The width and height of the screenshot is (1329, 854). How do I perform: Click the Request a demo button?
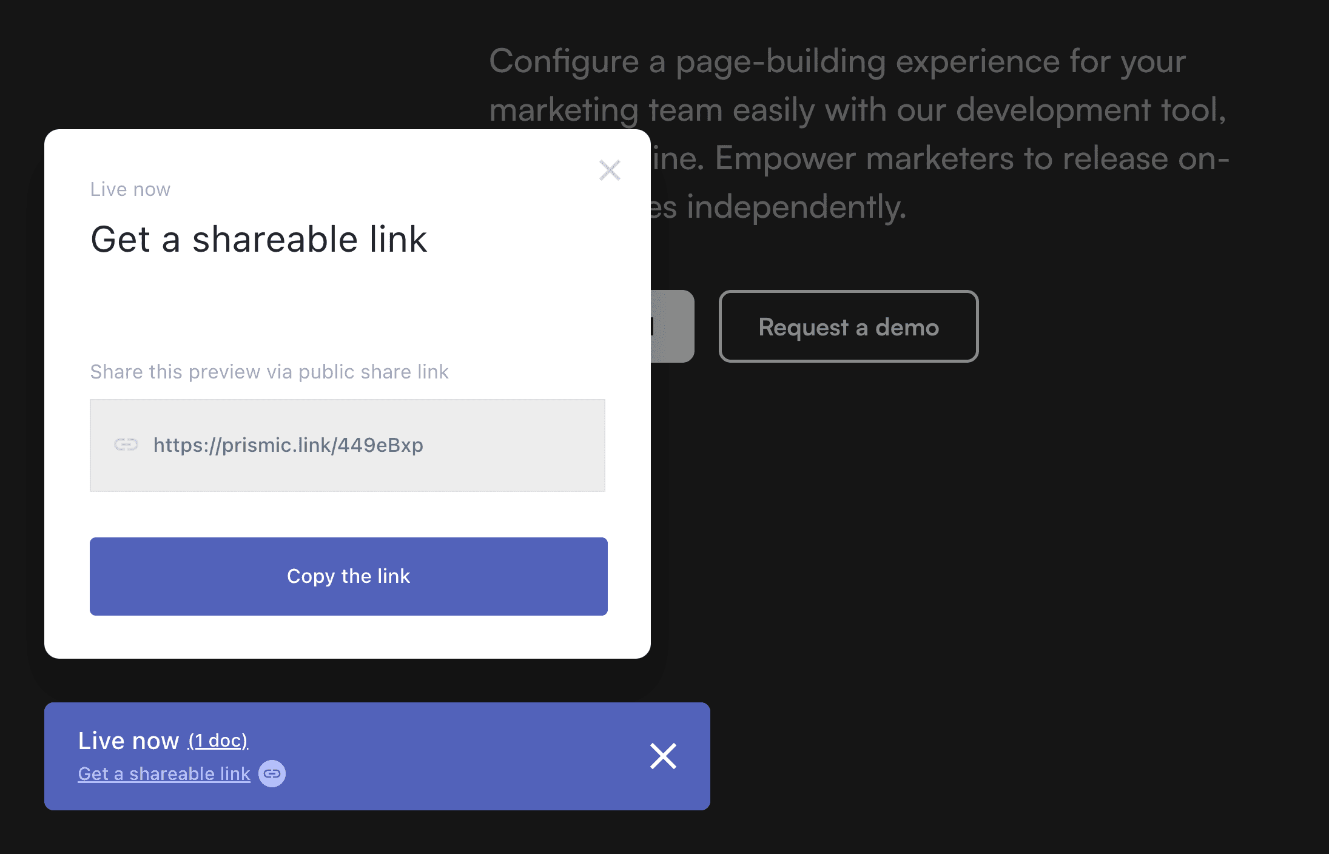pyautogui.click(x=847, y=327)
